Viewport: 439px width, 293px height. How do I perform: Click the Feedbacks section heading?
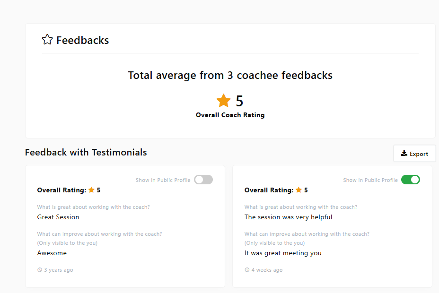[x=82, y=40]
